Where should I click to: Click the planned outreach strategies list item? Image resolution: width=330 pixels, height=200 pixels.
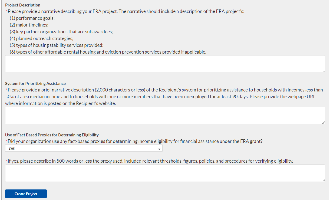coord(41,38)
